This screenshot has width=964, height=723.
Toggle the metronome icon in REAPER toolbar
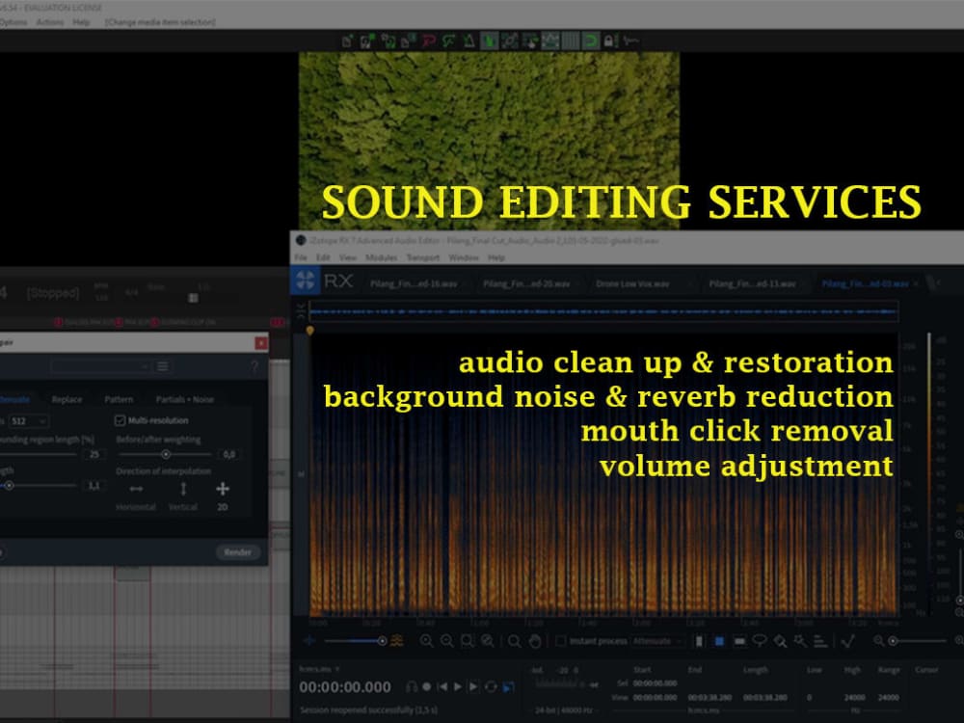point(469,41)
